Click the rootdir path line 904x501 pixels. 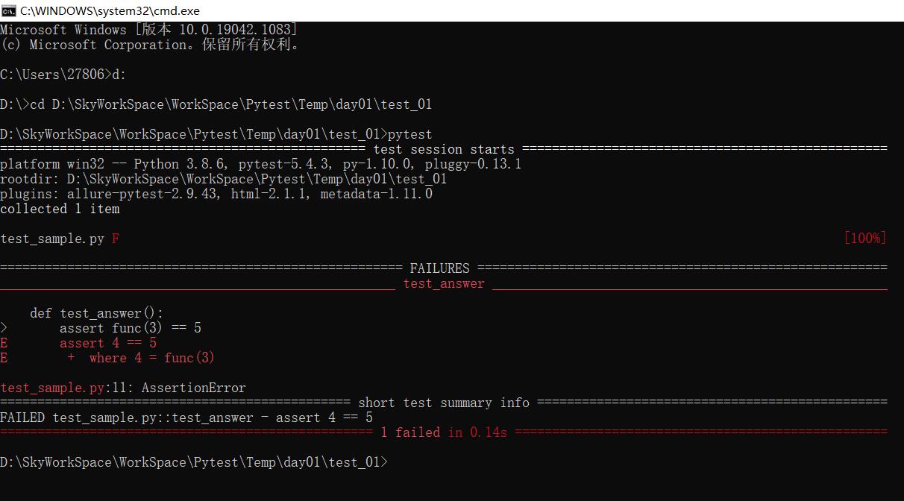click(224, 179)
